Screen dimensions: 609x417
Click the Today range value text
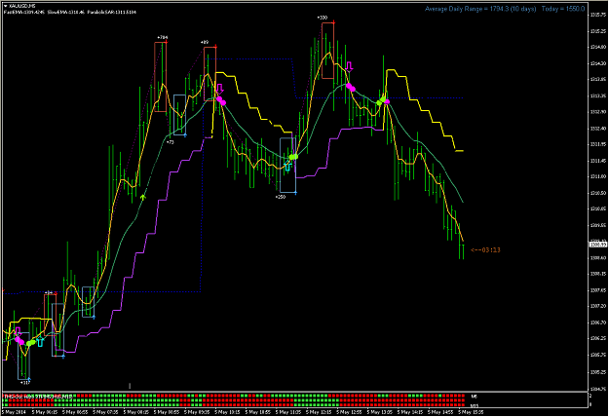(563, 9)
